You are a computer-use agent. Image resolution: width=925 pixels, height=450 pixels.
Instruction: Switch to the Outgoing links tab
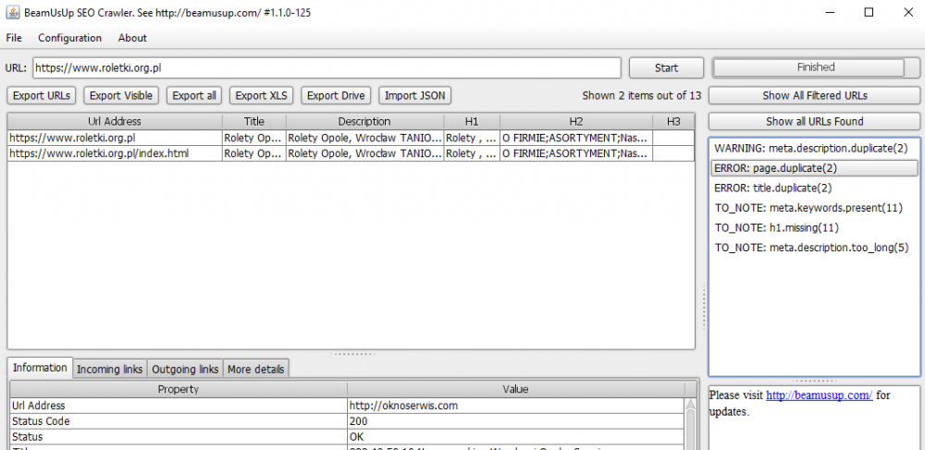point(185,370)
